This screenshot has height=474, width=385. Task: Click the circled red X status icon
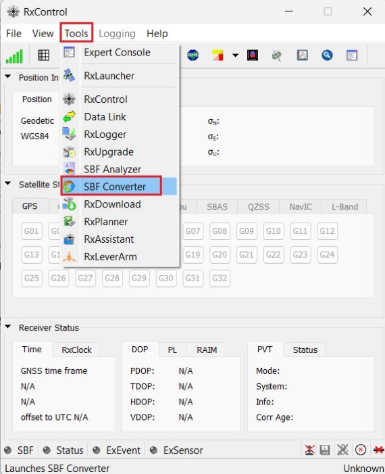click(361, 450)
